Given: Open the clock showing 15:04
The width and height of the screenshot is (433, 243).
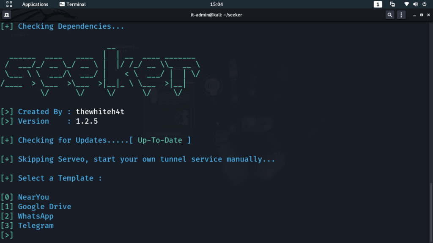Looking at the screenshot, I should tap(216, 4).
